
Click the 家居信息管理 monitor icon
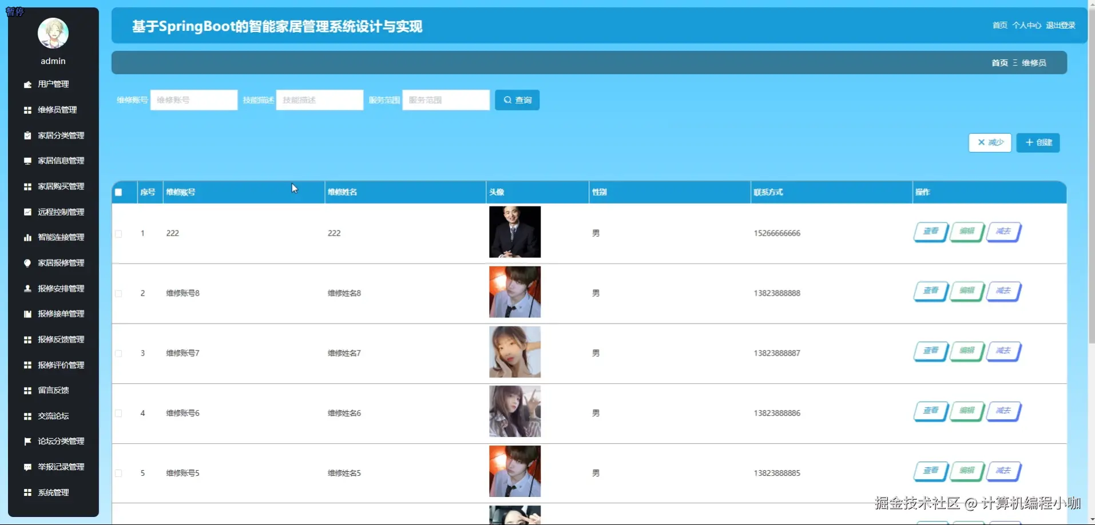(x=27, y=161)
